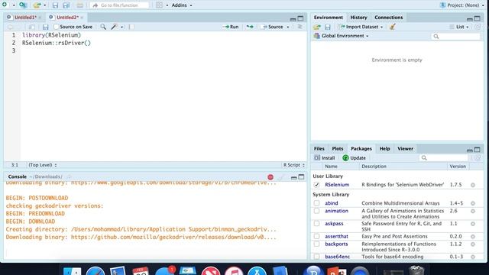Check the abind package checkbox

click(x=316, y=203)
